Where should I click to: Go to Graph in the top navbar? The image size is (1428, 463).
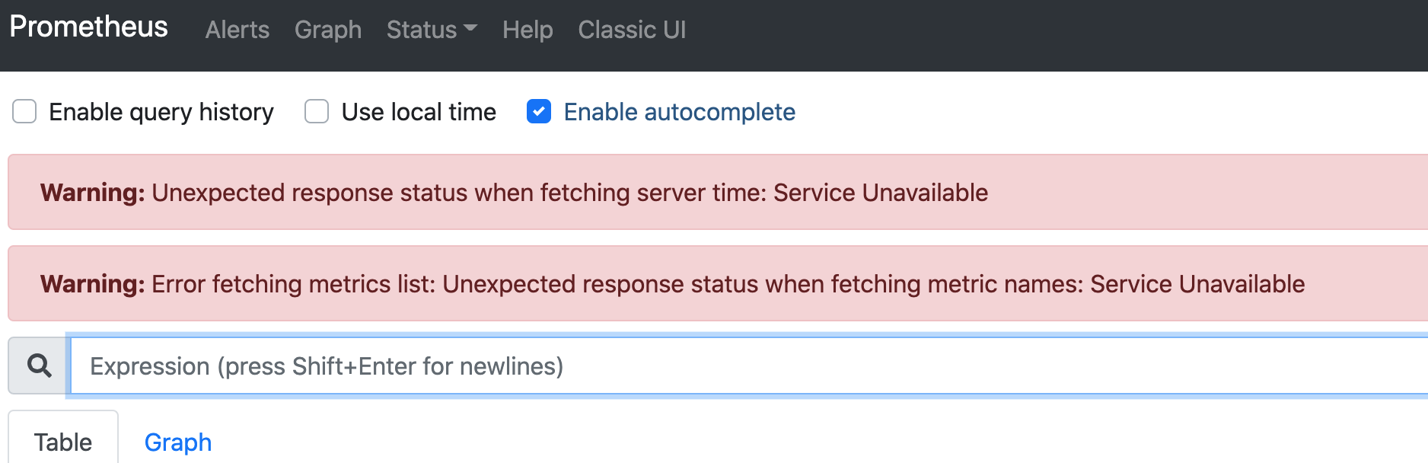[328, 30]
